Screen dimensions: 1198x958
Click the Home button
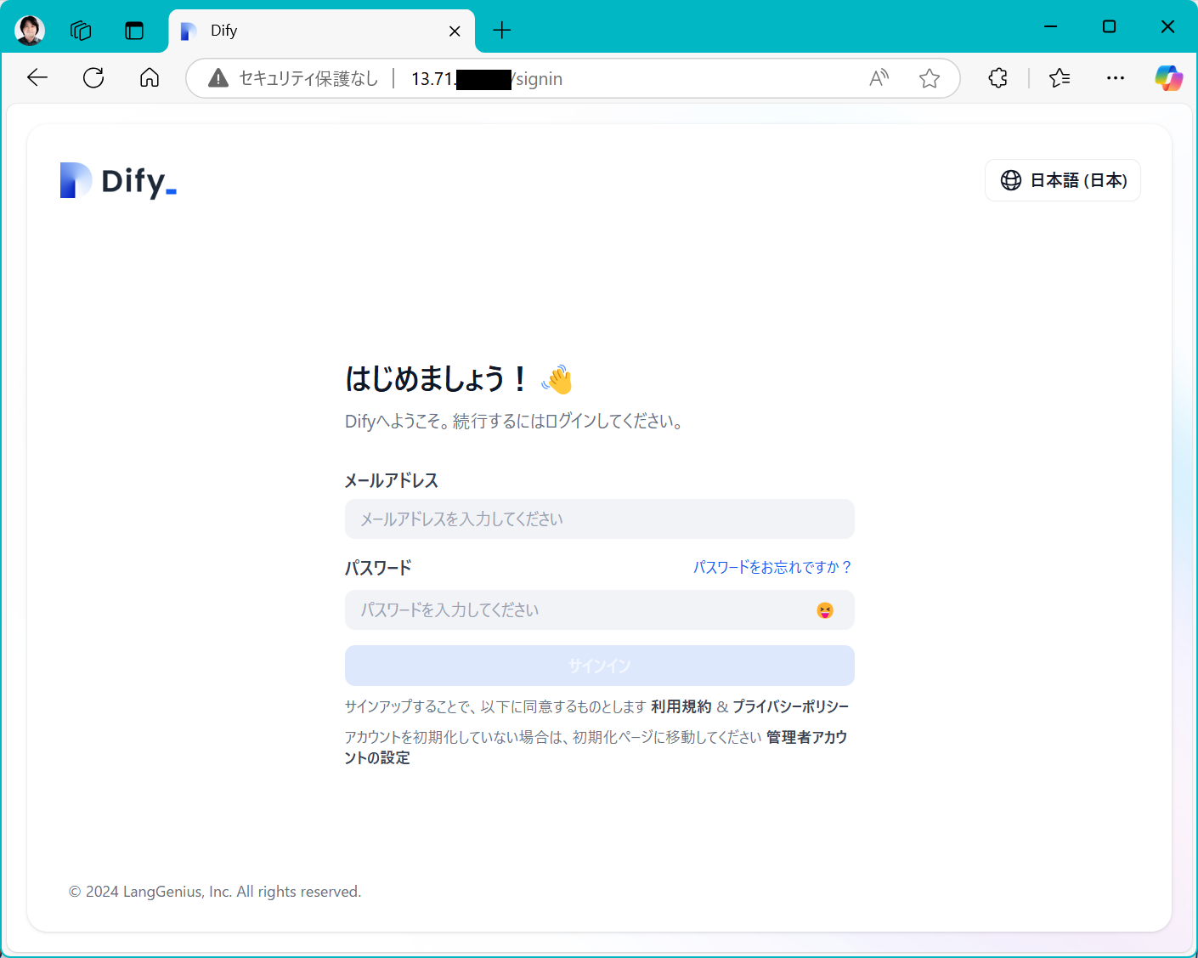[149, 77]
